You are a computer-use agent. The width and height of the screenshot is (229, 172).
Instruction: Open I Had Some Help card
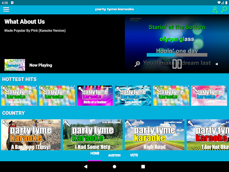pos(93,135)
